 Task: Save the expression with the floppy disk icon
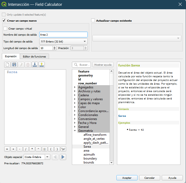14,65
